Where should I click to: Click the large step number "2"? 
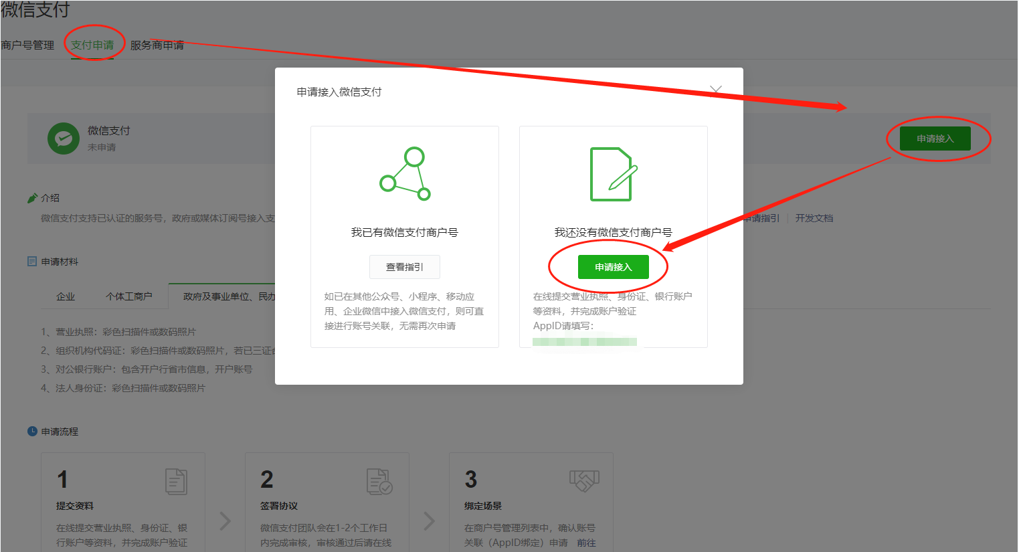tap(266, 480)
